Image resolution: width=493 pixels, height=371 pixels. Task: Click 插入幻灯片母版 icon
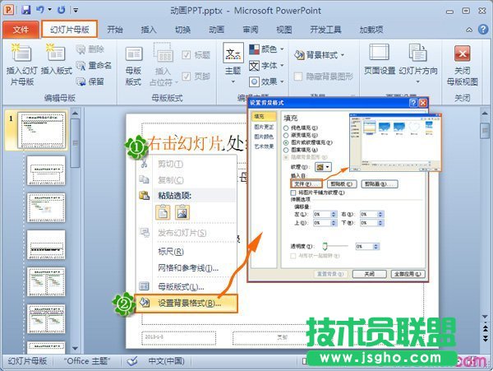click(x=21, y=53)
